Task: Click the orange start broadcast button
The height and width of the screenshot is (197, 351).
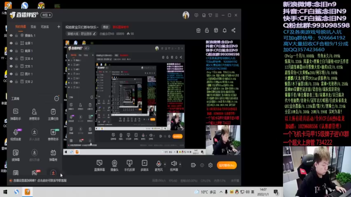Action: pos(226,165)
